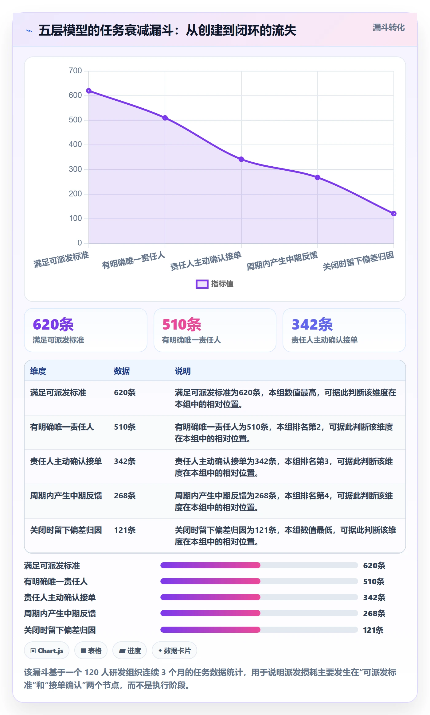Select the chart point for 责任人主动确认接单
430x715 pixels.
point(241,159)
